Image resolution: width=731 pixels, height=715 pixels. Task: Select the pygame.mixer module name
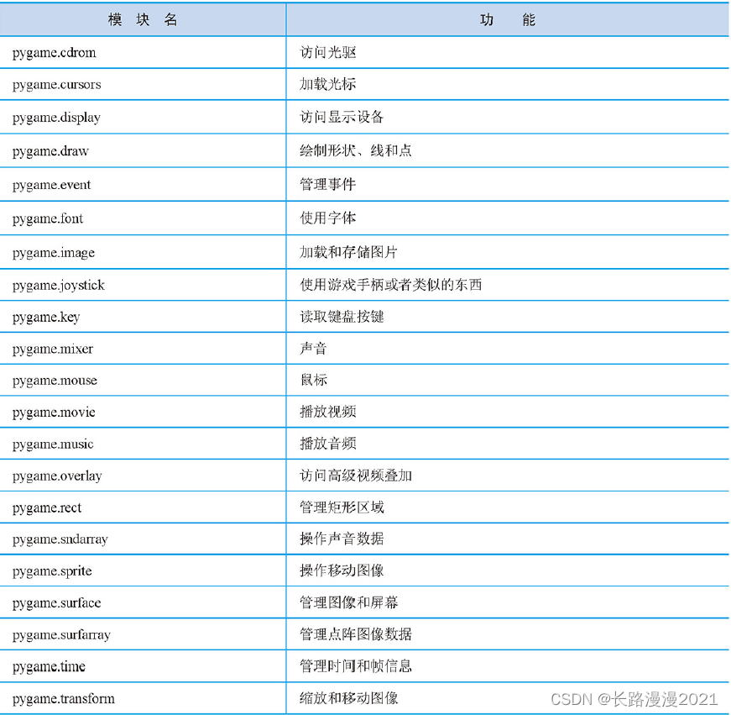pyautogui.click(x=53, y=350)
